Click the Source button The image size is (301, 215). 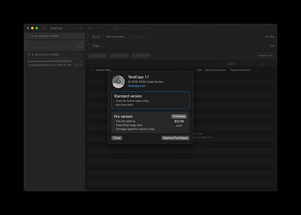pyautogui.click(x=96, y=36)
